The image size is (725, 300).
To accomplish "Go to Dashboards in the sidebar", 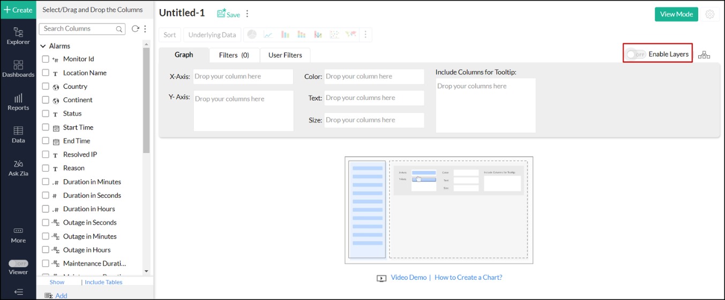I will (18, 68).
